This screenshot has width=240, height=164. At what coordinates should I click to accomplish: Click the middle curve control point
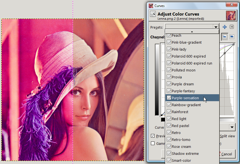pyautogui.click(x=224, y=53)
